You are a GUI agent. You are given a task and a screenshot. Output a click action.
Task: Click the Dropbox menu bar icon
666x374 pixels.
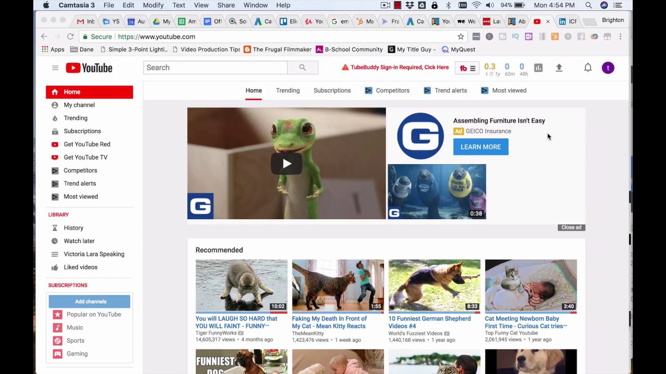point(409,5)
